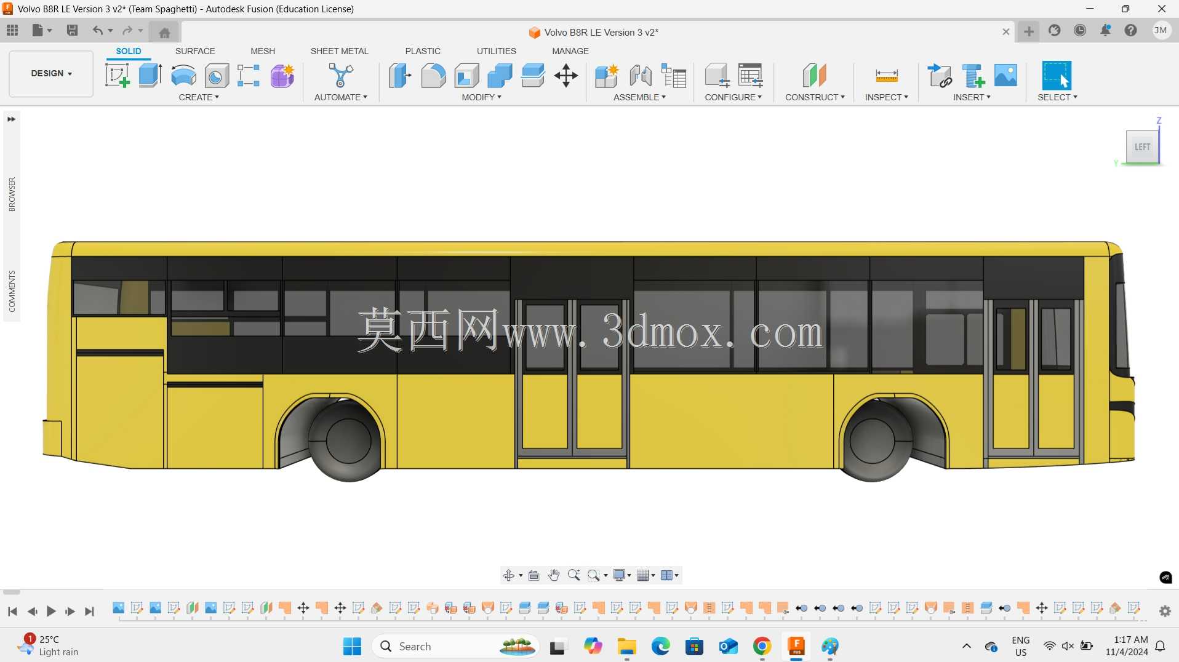Select the Measure tool
The width and height of the screenshot is (1179, 662).
pos(887,76)
